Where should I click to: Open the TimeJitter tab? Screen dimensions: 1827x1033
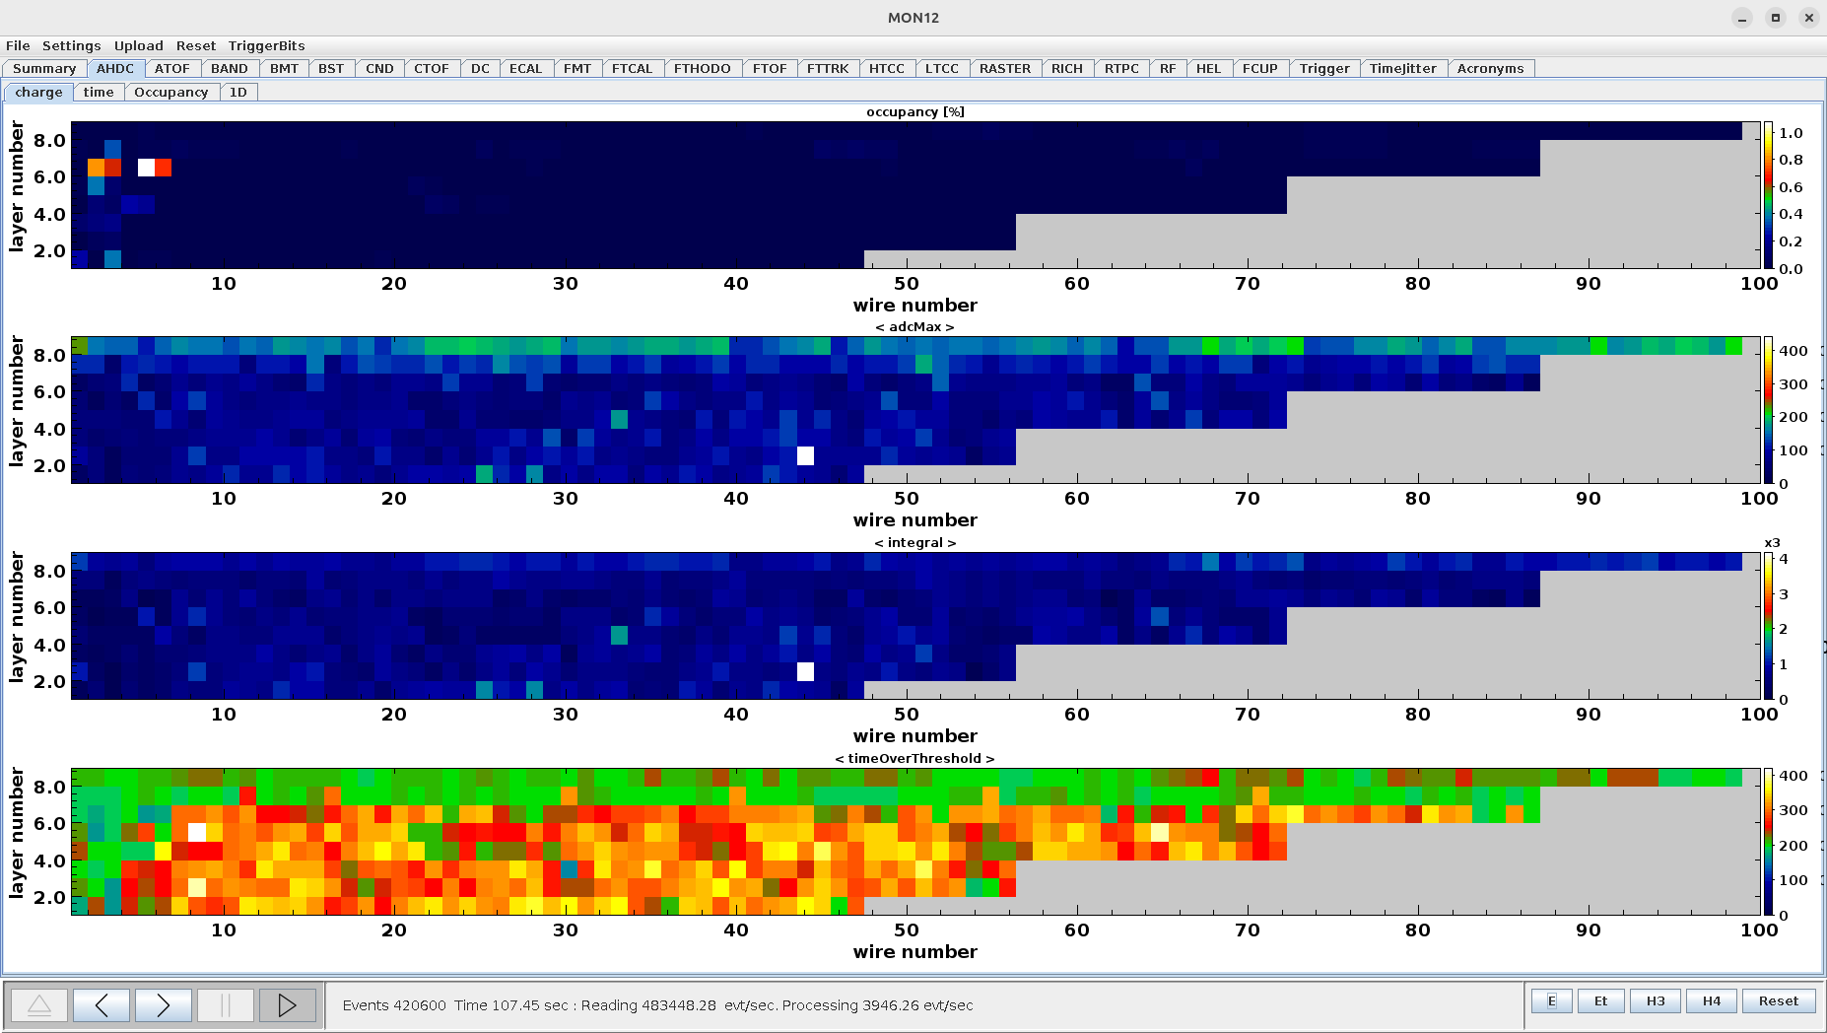[x=1403, y=68]
